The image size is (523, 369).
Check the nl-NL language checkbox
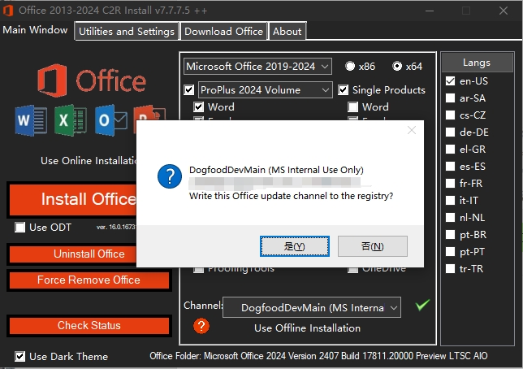[450, 217]
